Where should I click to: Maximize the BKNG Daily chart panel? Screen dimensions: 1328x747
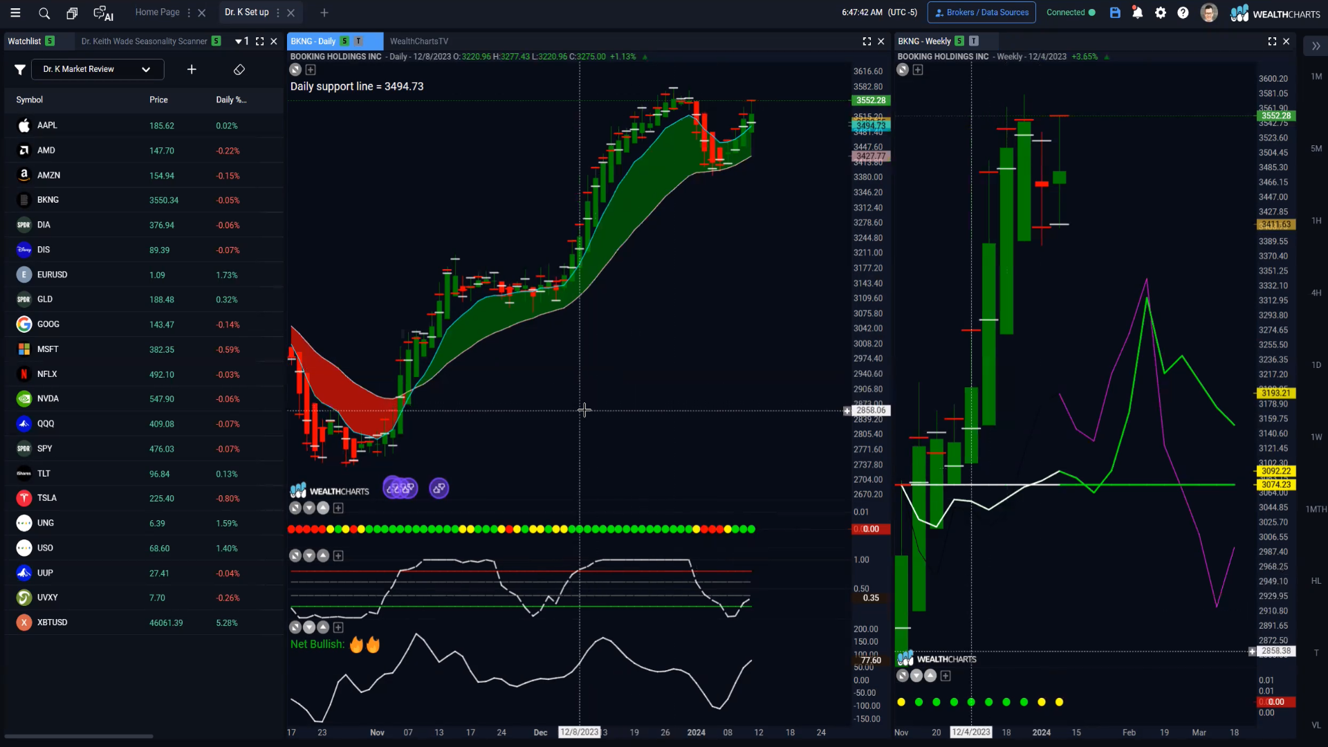click(x=867, y=41)
